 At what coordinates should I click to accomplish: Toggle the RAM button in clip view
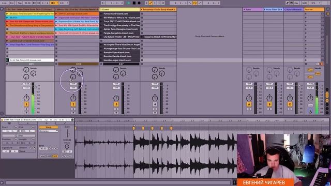(x=49, y=156)
